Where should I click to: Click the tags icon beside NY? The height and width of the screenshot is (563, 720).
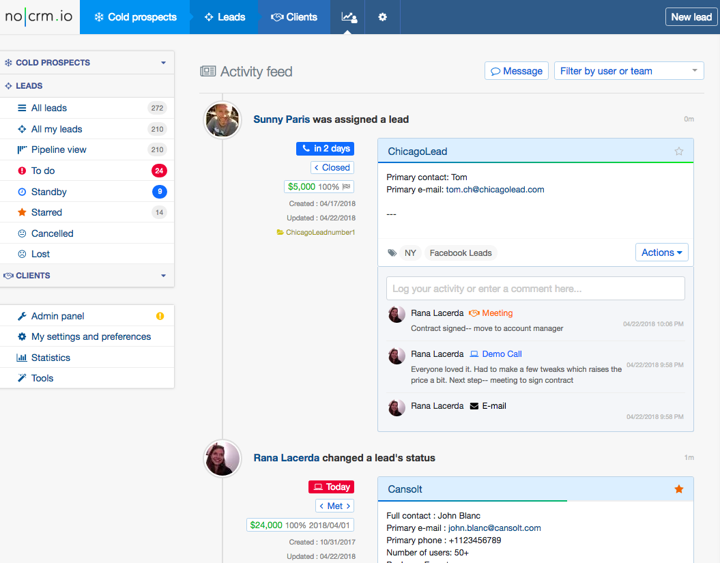click(x=392, y=252)
